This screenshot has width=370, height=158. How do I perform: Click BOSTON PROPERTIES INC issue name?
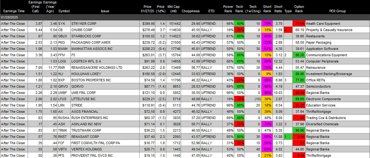click(x=91, y=80)
